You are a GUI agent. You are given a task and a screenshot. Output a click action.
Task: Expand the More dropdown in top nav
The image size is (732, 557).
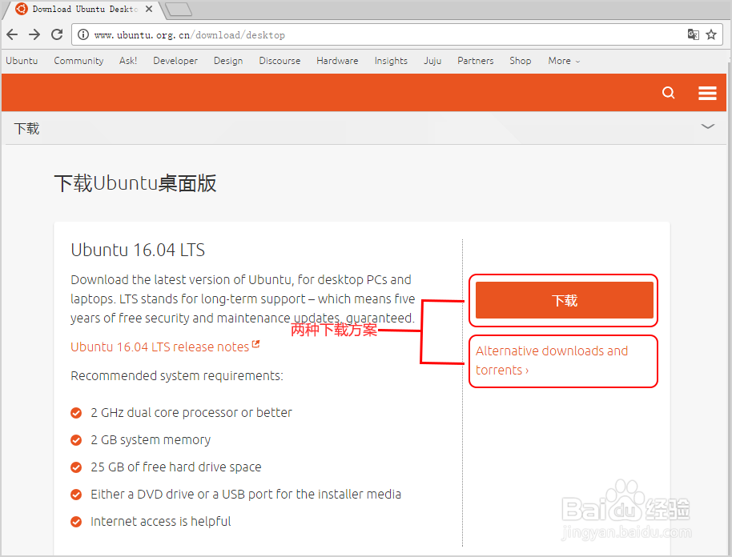(x=564, y=61)
